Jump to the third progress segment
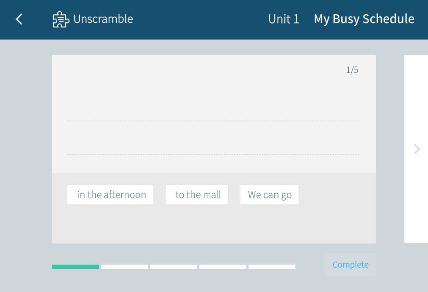Screen dimensions: 428x292 coord(174,267)
